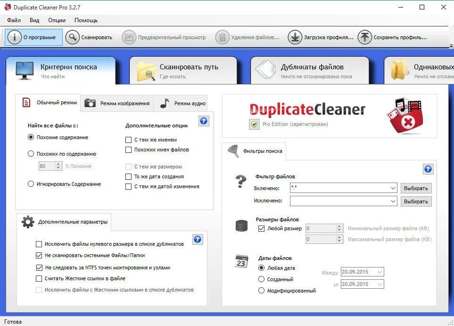
Task: Click help icon in Дополнительные параметры panel
Action: (x=198, y=239)
